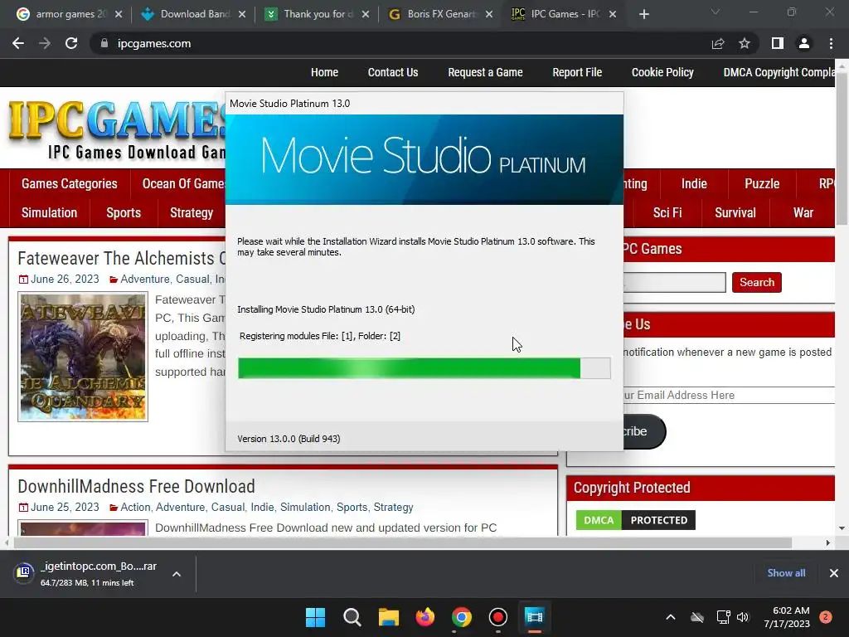Click the padlock site info icon

point(104,43)
